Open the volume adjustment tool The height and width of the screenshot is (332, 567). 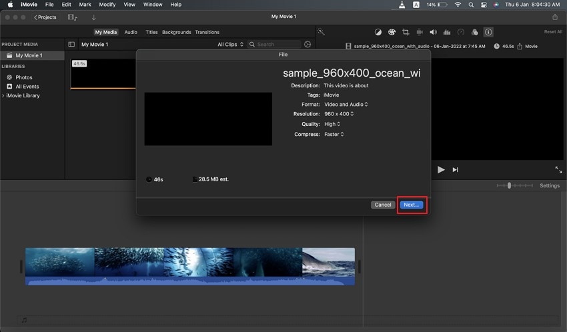coord(433,32)
